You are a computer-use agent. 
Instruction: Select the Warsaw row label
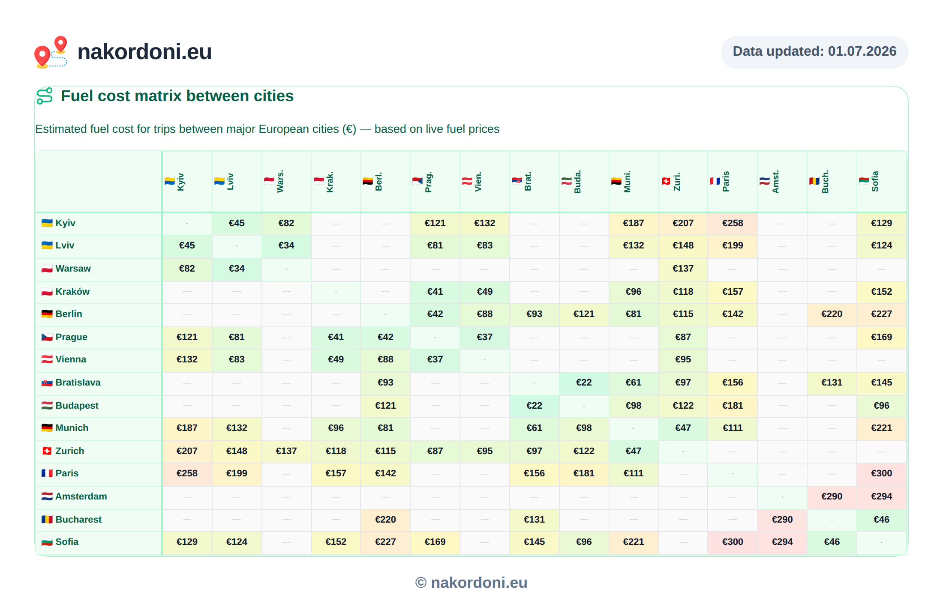point(73,269)
